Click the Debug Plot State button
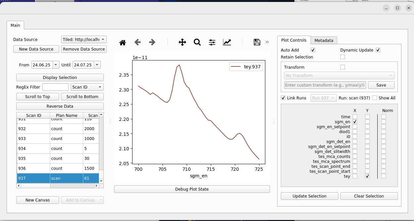414x221 pixels. click(x=192, y=189)
